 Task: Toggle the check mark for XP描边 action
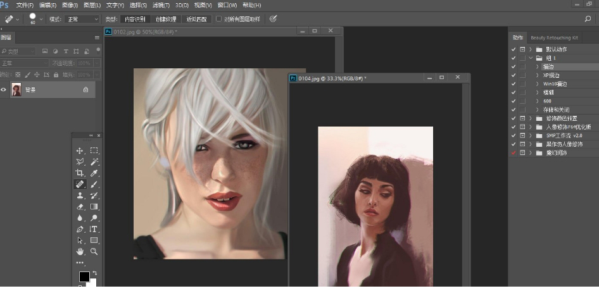514,75
